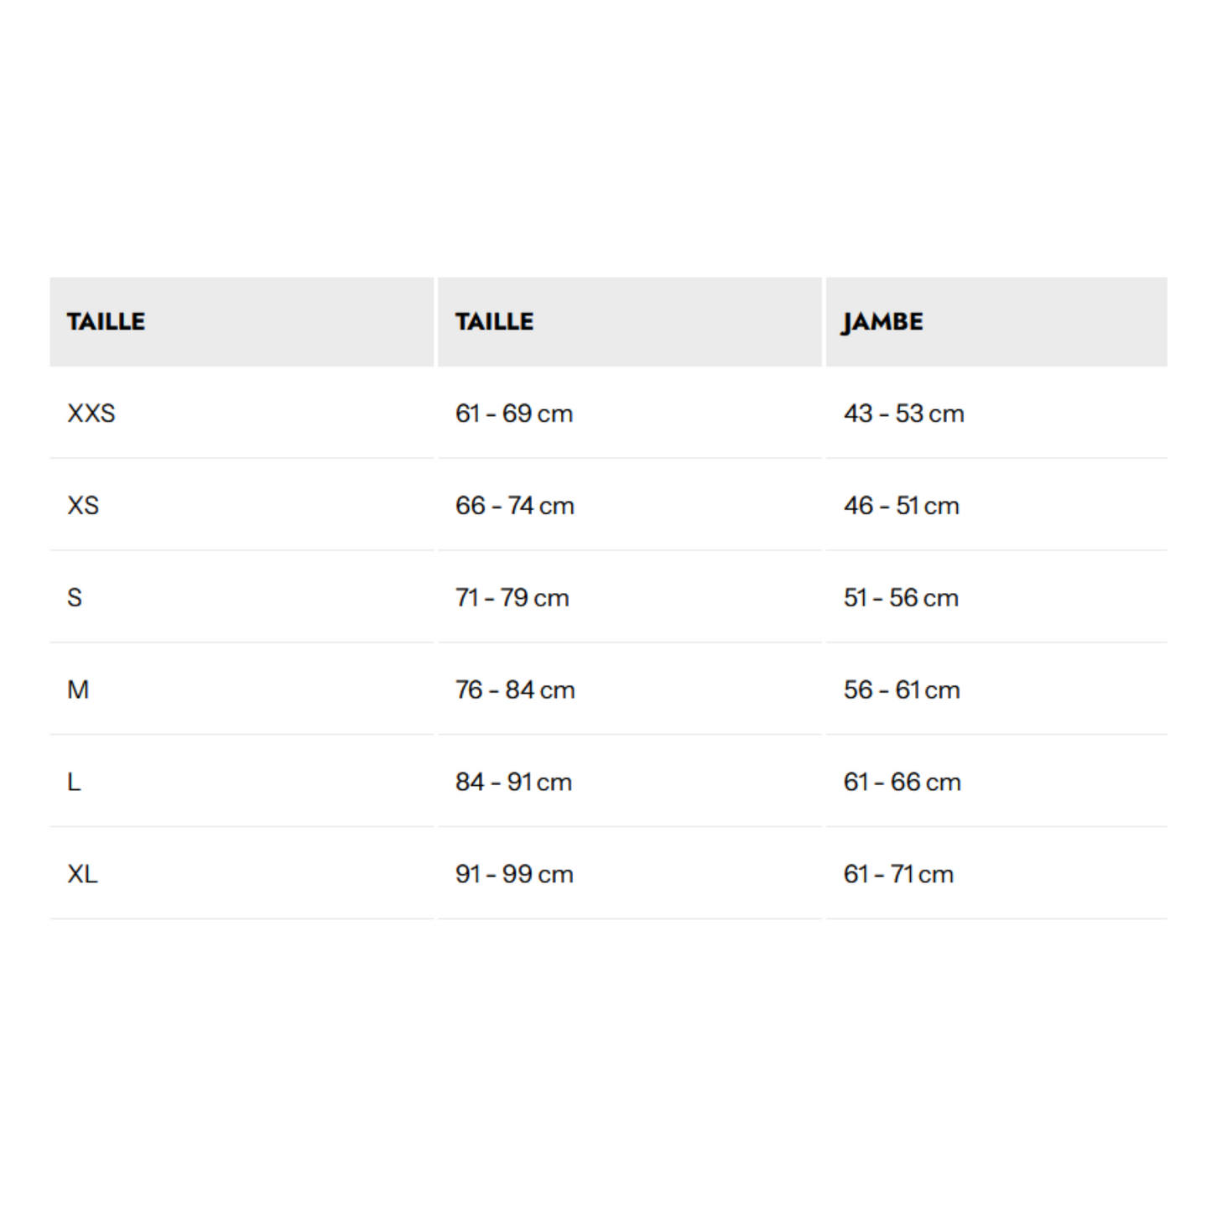
Task: Click the 84 - 91 cm waist value
Action: click(x=513, y=783)
